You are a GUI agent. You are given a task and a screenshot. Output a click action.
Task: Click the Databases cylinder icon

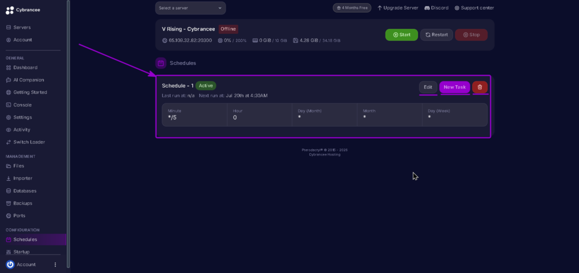point(9,190)
